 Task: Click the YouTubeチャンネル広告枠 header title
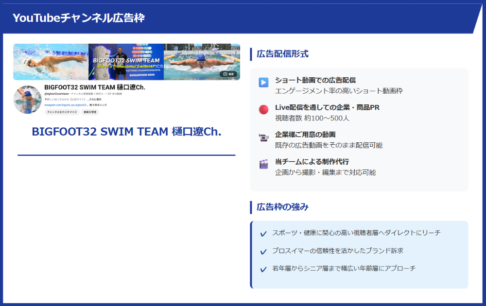point(78,18)
